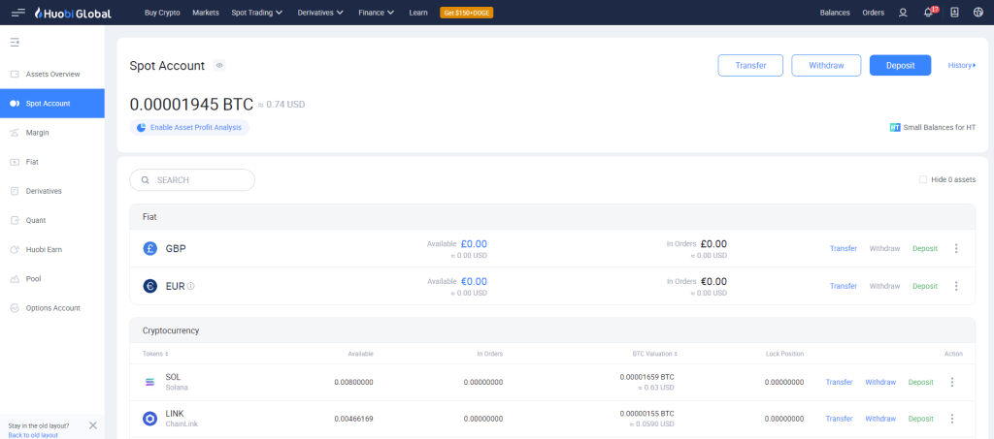
Task: Check the Hide 0 assets checkbox
Action: [x=923, y=179]
